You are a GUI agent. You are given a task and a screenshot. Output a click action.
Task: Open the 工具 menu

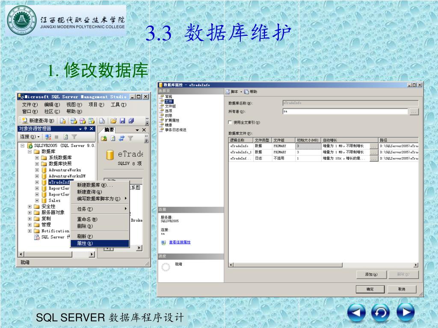point(118,105)
